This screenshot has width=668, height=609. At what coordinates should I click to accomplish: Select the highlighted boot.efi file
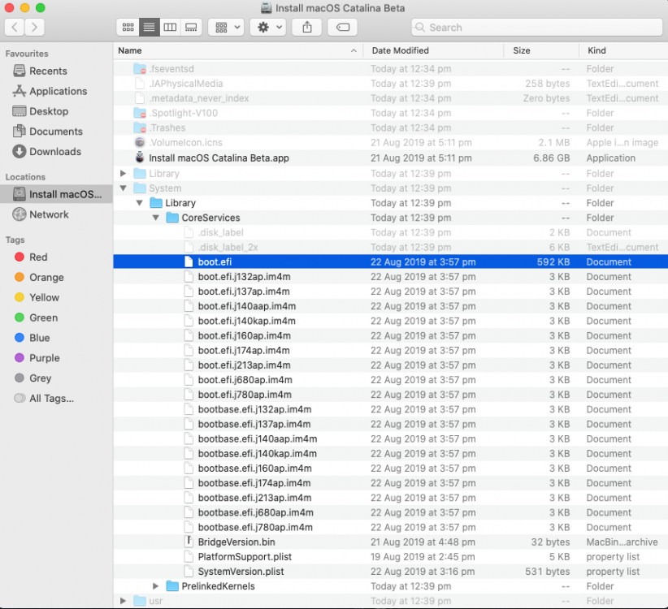click(x=390, y=261)
